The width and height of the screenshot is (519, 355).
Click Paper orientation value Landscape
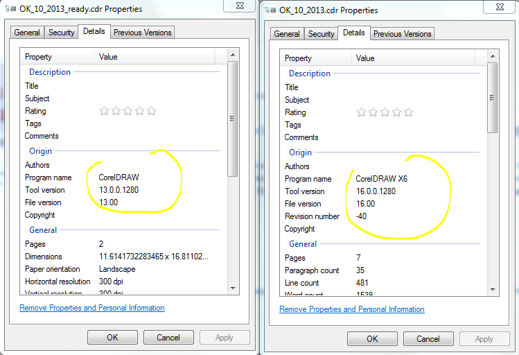(x=117, y=269)
